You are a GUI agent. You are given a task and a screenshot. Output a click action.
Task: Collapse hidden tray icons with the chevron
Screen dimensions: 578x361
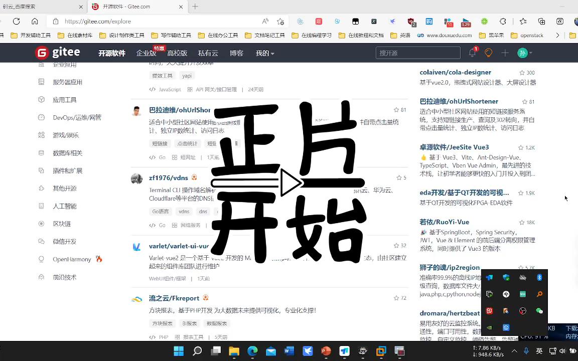[514, 351]
